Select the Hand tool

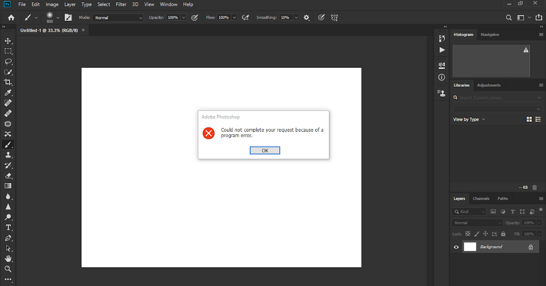click(8, 259)
